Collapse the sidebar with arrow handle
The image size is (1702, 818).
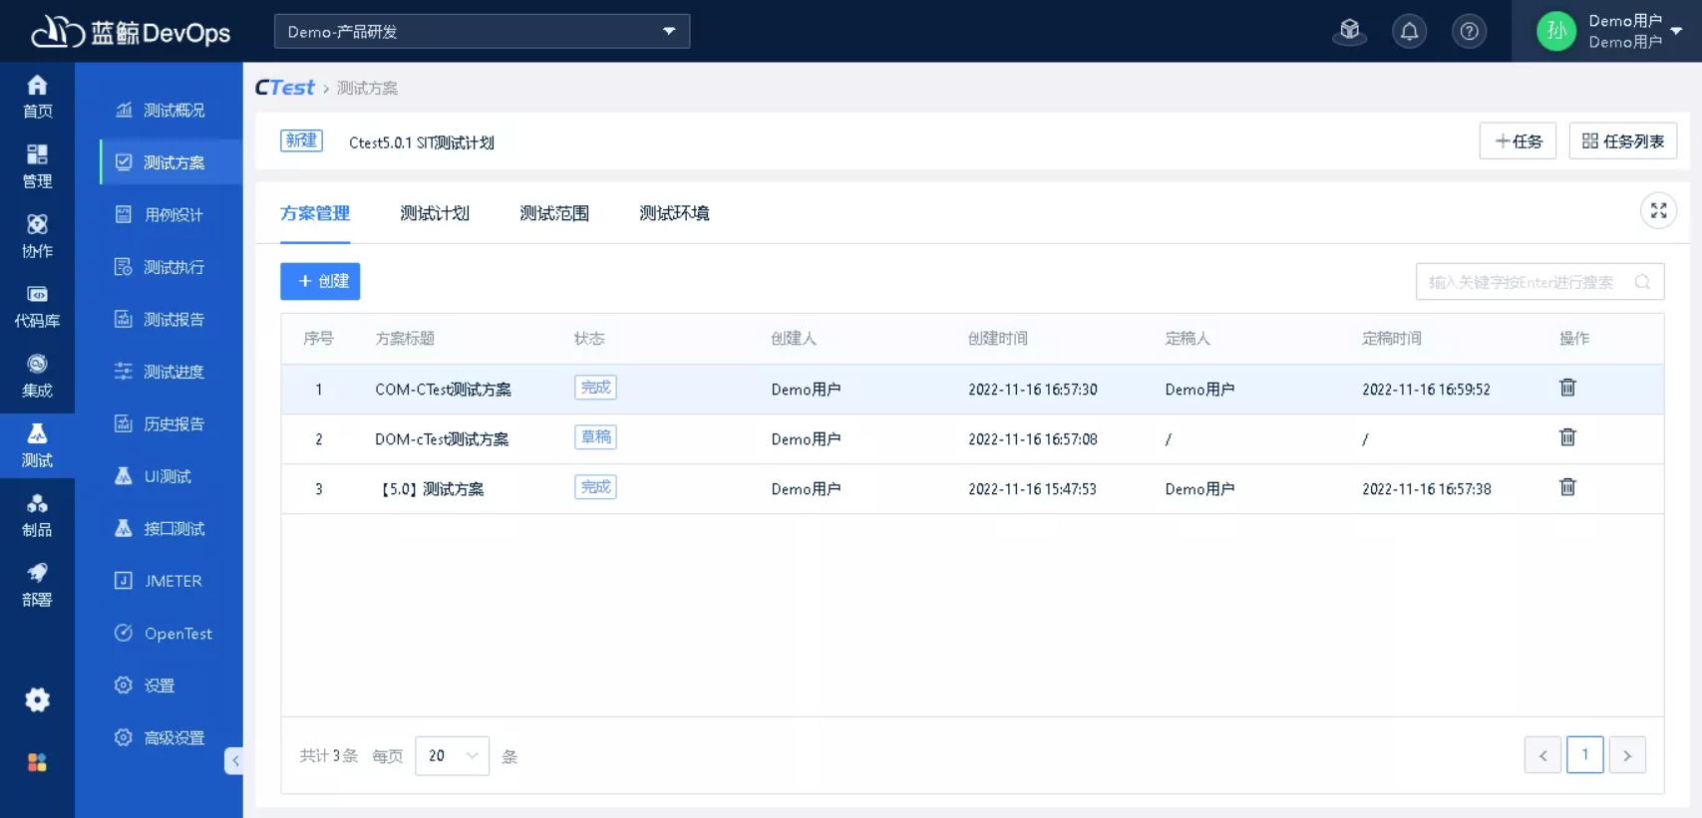234,761
